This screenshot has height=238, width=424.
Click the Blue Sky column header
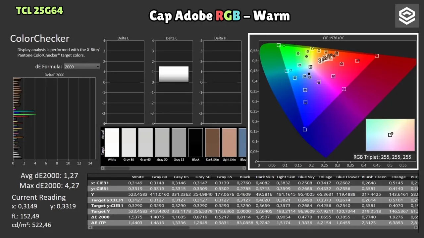[307, 177]
